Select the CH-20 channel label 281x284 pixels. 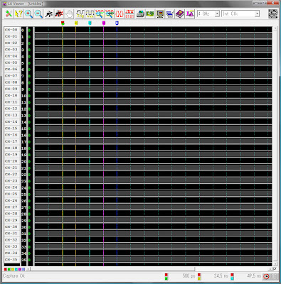tap(11, 161)
